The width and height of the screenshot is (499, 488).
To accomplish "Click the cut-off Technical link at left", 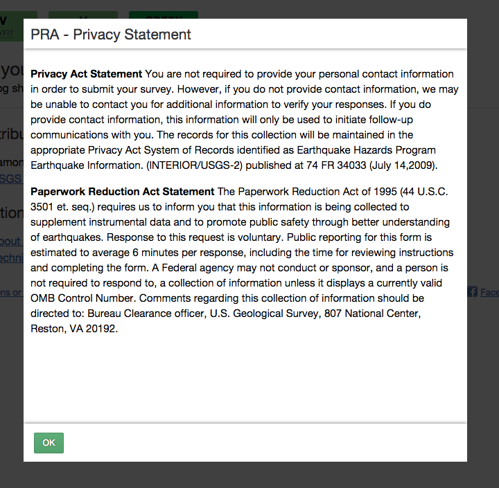I will coord(11,257).
